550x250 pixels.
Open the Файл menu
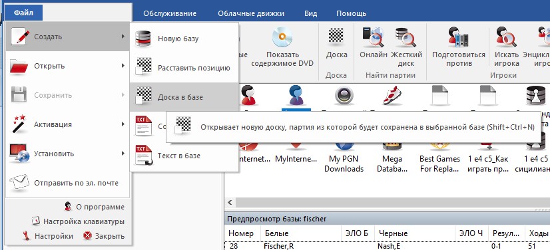[x=24, y=13]
